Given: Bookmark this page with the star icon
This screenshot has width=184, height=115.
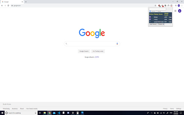Looking at the screenshot, I should pyautogui.click(x=155, y=5).
